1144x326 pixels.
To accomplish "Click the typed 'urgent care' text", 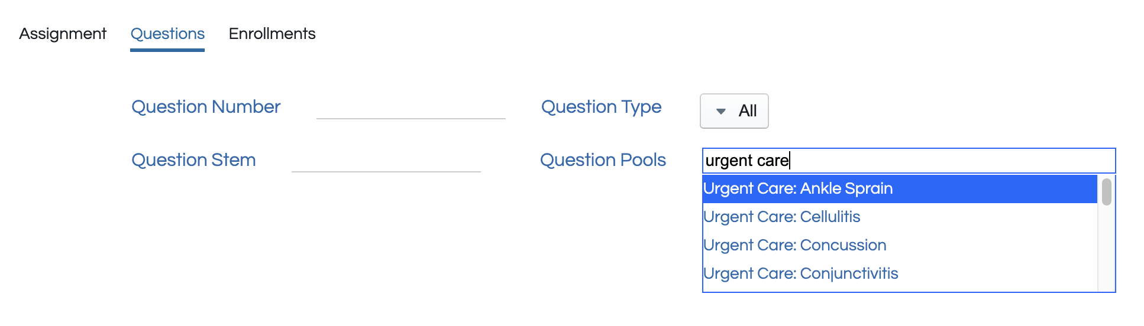I will coord(747,161).
